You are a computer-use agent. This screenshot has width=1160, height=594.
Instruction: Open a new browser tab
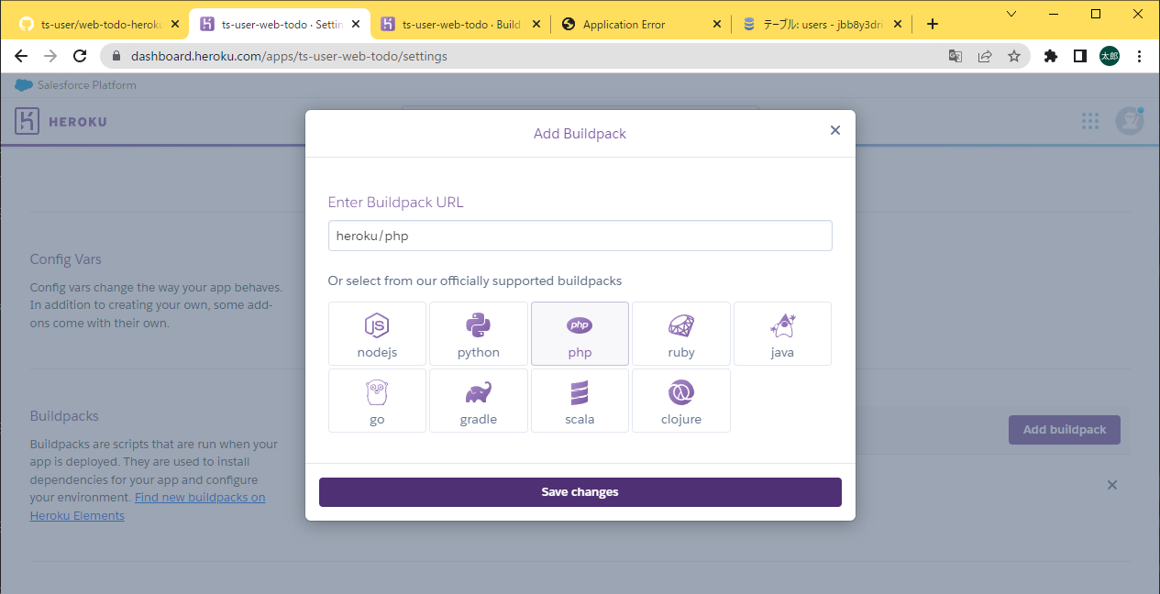point(933,25)
